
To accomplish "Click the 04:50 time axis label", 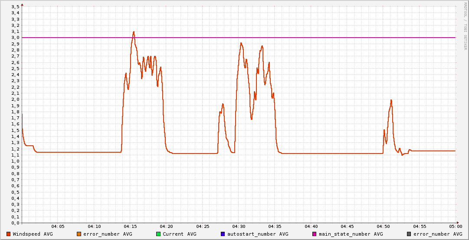I will pos(383,227).
